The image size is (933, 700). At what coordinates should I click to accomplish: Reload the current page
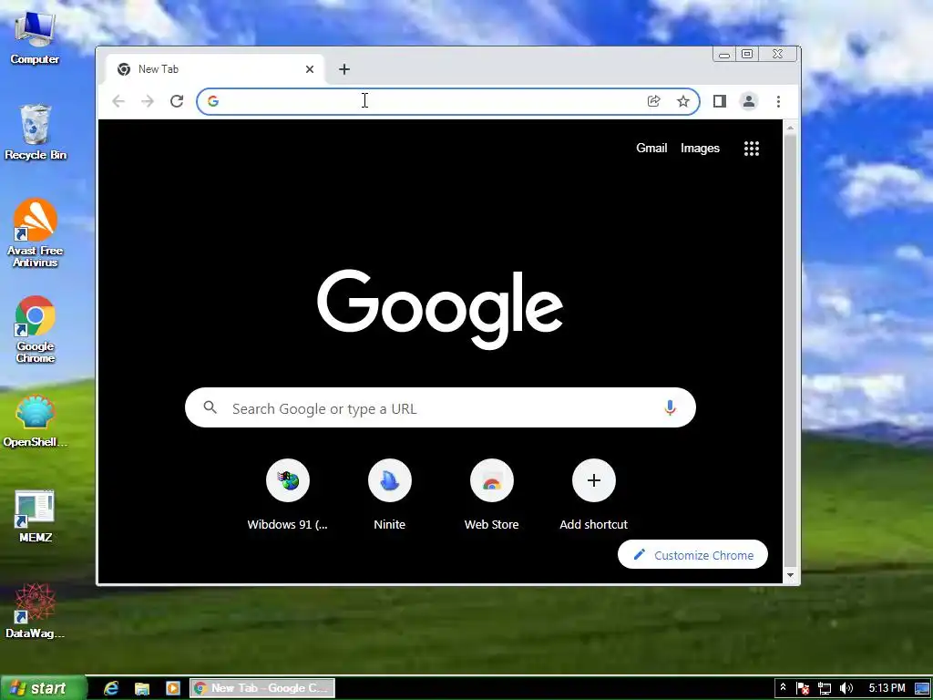pos(177,101)
